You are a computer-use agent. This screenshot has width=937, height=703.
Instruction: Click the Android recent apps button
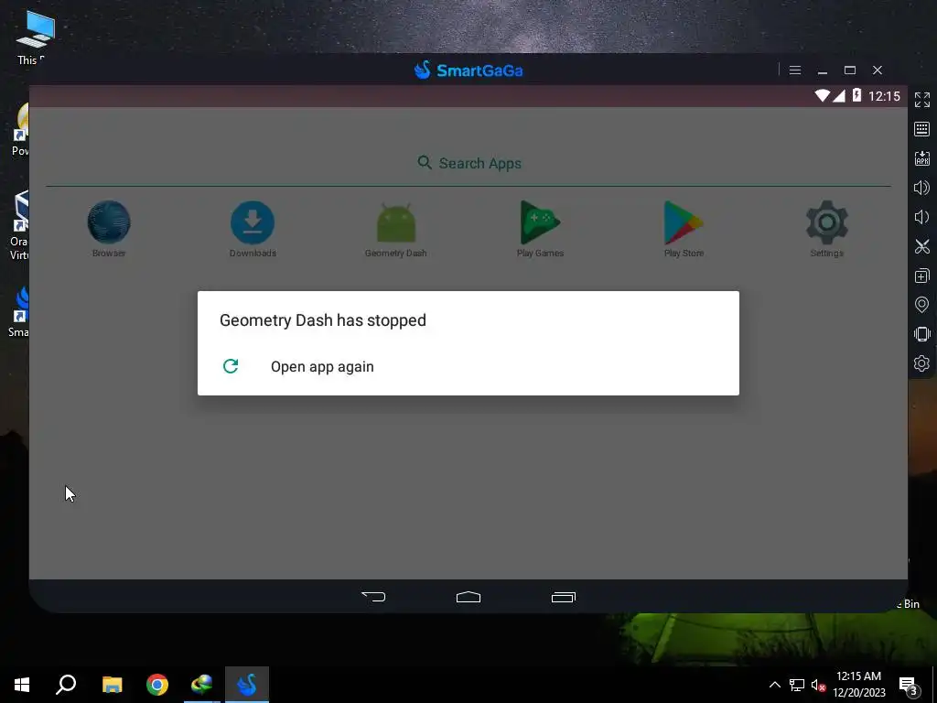point(564,597)
